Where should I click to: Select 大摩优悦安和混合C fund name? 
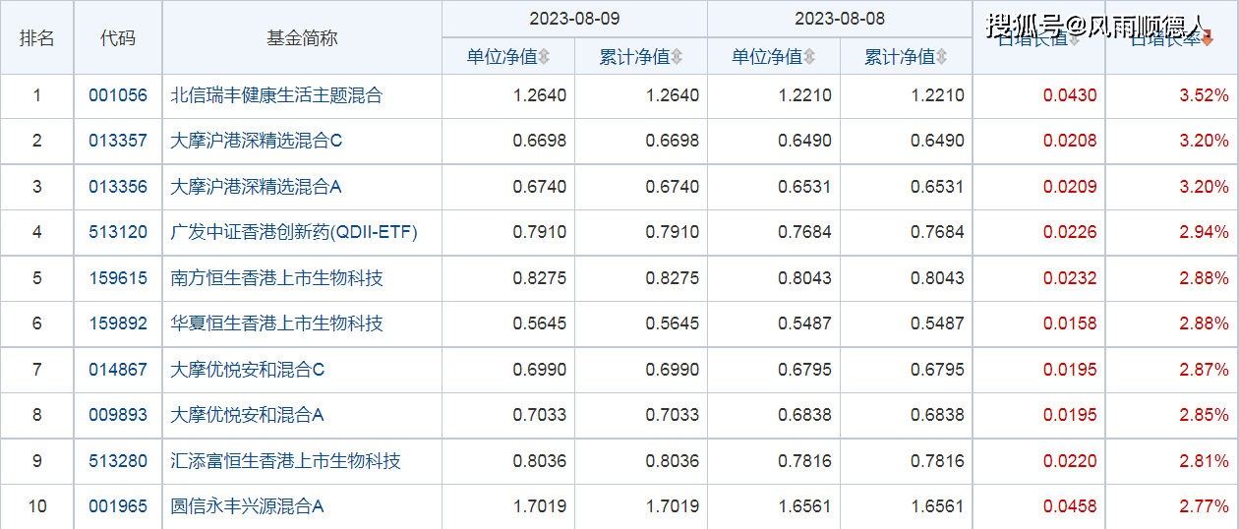click(x=247, y=370)
